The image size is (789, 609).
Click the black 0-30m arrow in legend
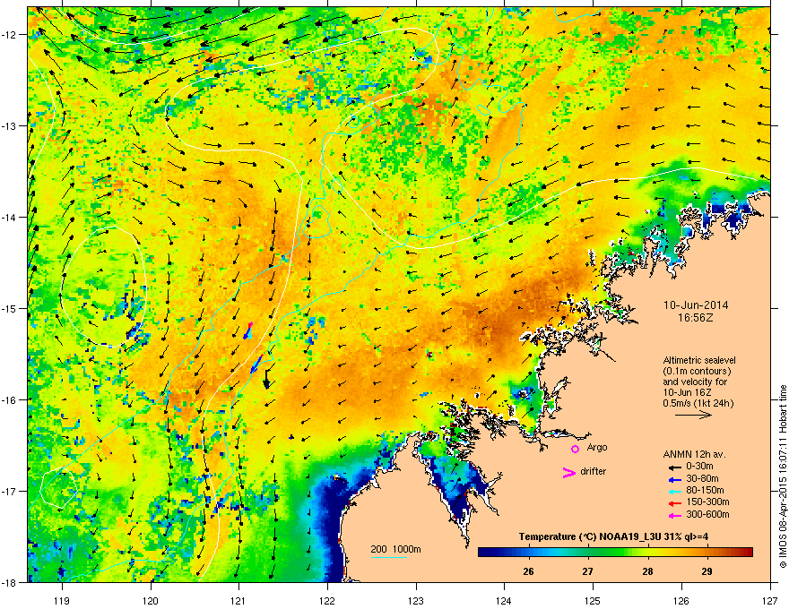point(673,467)
